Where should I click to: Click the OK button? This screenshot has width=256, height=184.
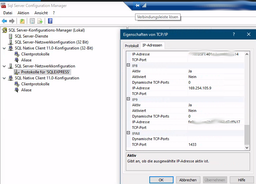[x=161, y=180]
